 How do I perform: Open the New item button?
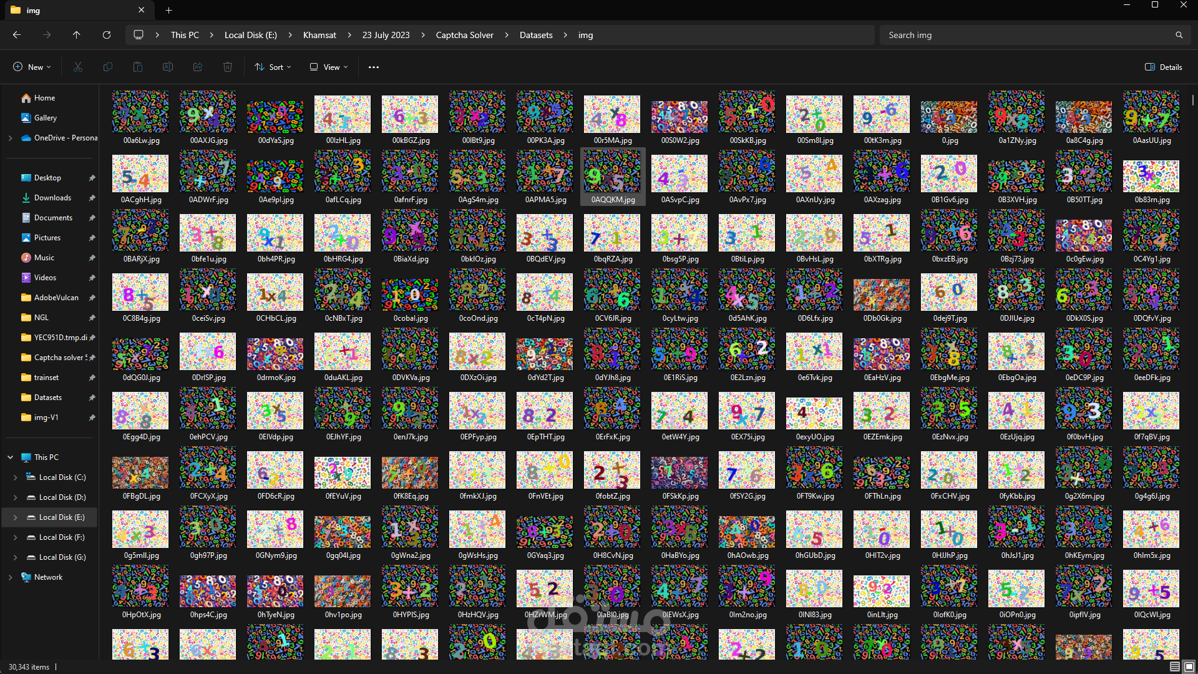pyautogui.click(x=32, y=67)
